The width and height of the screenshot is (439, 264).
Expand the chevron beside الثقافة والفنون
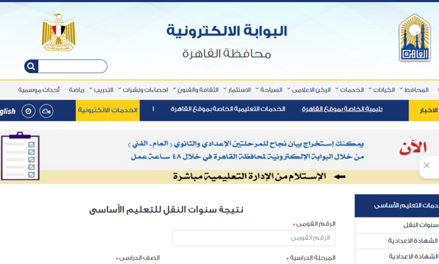(x=174, y=89)
